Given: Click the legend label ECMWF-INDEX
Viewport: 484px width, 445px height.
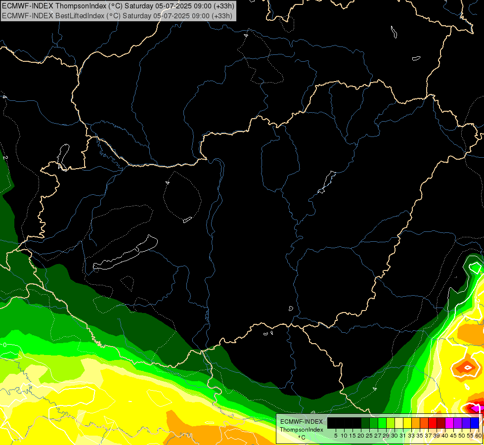Looking at the screenshot, I should point(302,422).
